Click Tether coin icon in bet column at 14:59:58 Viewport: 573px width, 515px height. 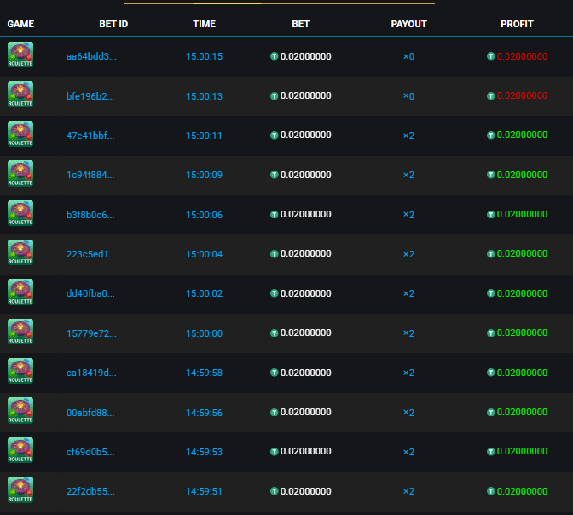click(x=274, y=373)
